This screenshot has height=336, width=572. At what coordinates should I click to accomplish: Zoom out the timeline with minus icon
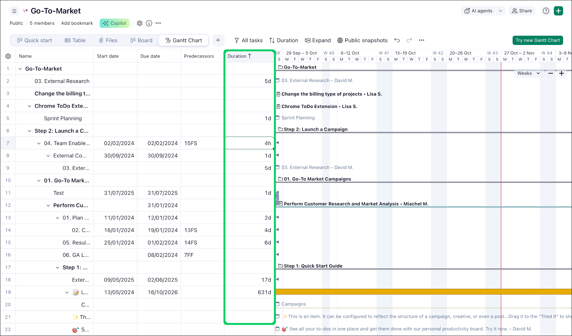551,73
